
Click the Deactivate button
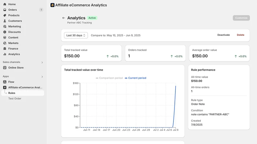(x=224, y=35)
